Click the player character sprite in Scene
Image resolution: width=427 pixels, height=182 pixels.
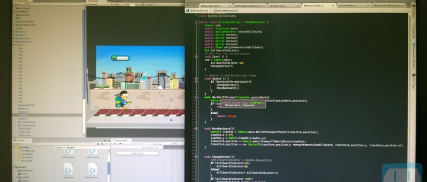pos(121,101)
